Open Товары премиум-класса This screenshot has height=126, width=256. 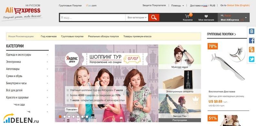[137, 37]
